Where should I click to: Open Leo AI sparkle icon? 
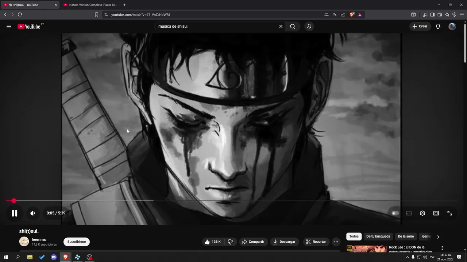click(447, 15)
